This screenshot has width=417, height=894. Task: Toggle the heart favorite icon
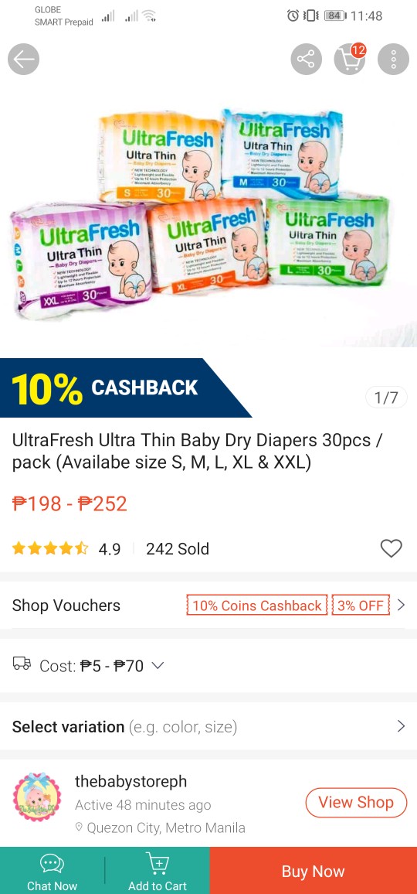click(391, 548)
